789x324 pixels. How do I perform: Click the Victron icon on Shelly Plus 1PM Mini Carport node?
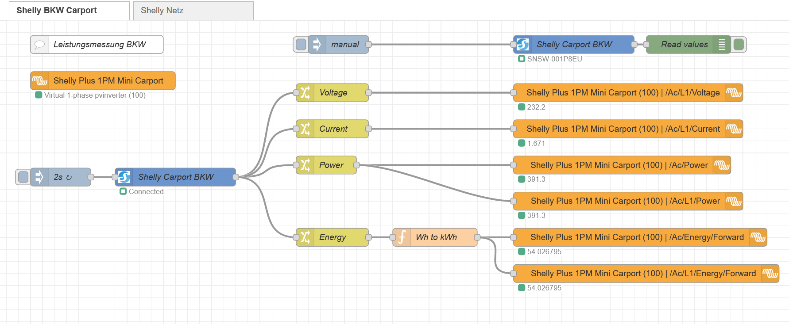coord(39,81)
